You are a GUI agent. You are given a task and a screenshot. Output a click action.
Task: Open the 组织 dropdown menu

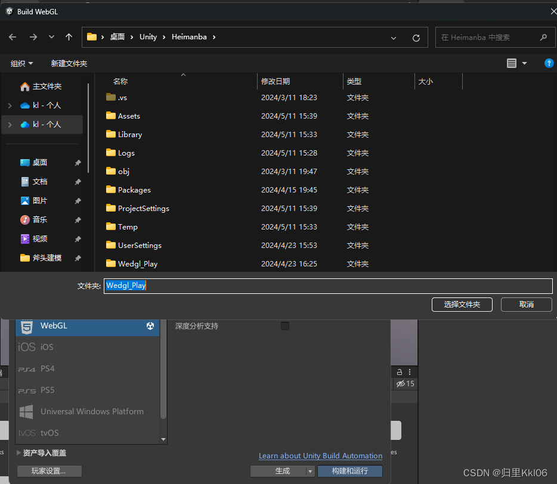click(x=21, y=63)
